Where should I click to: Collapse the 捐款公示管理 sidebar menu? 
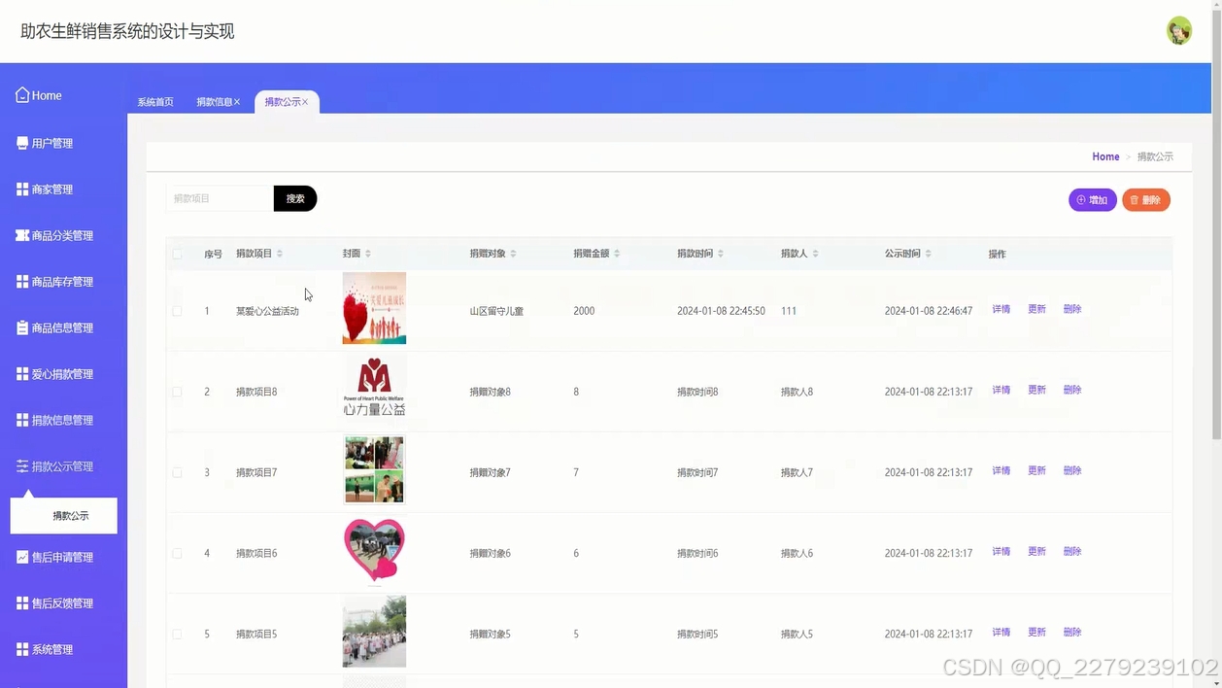tap(63, 466)
